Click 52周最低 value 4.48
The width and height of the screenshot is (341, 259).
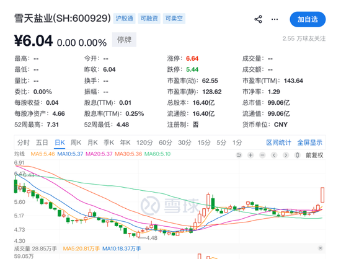[123, 125]
